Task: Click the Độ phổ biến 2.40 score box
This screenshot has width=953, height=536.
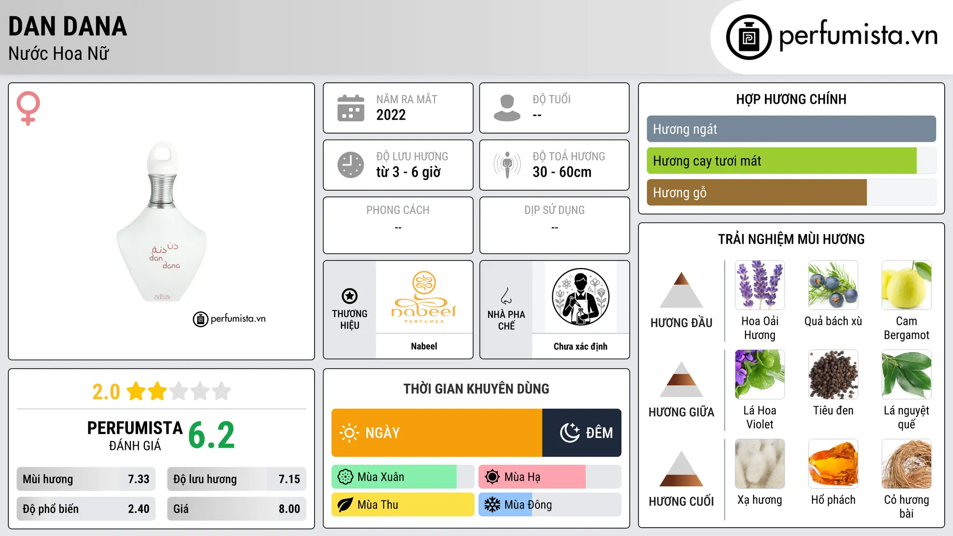Action: point(86,509)
